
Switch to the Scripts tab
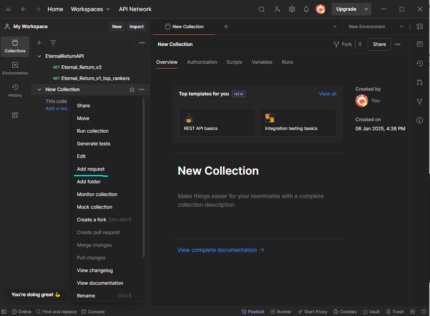pos(234,62)
